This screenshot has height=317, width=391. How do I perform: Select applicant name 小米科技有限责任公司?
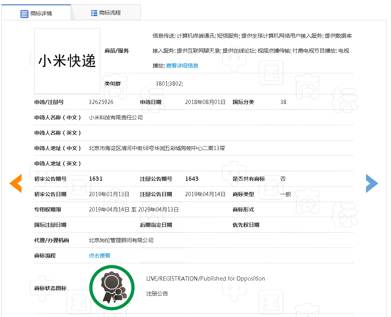[x=116, y=117]
